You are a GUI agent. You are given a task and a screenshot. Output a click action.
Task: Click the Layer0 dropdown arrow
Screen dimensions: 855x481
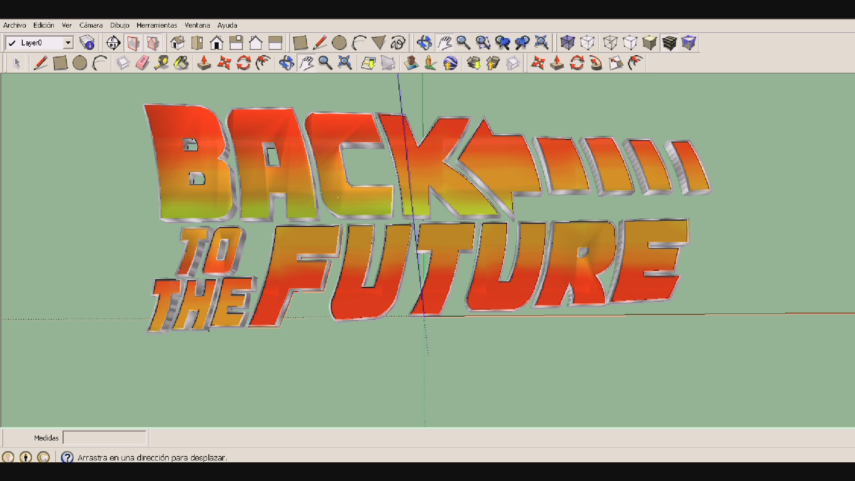click(68, 43)
